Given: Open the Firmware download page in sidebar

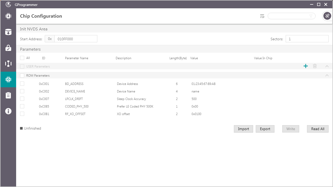Looking at the screenshot, I should pyautogui.click(x=8, y=16).
